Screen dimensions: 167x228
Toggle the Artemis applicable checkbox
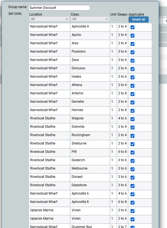click(132, 94)
